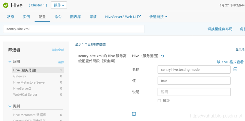The image size is (245, 121).
Task: Select the HiveServer2 scope filter
Action: click(x=38, y=88)
